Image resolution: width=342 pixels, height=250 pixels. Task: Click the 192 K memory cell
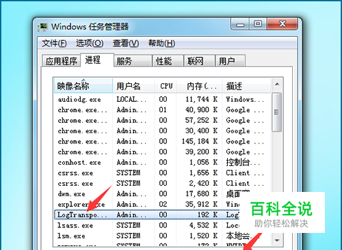pyautogui.click(x=207, y=214)
